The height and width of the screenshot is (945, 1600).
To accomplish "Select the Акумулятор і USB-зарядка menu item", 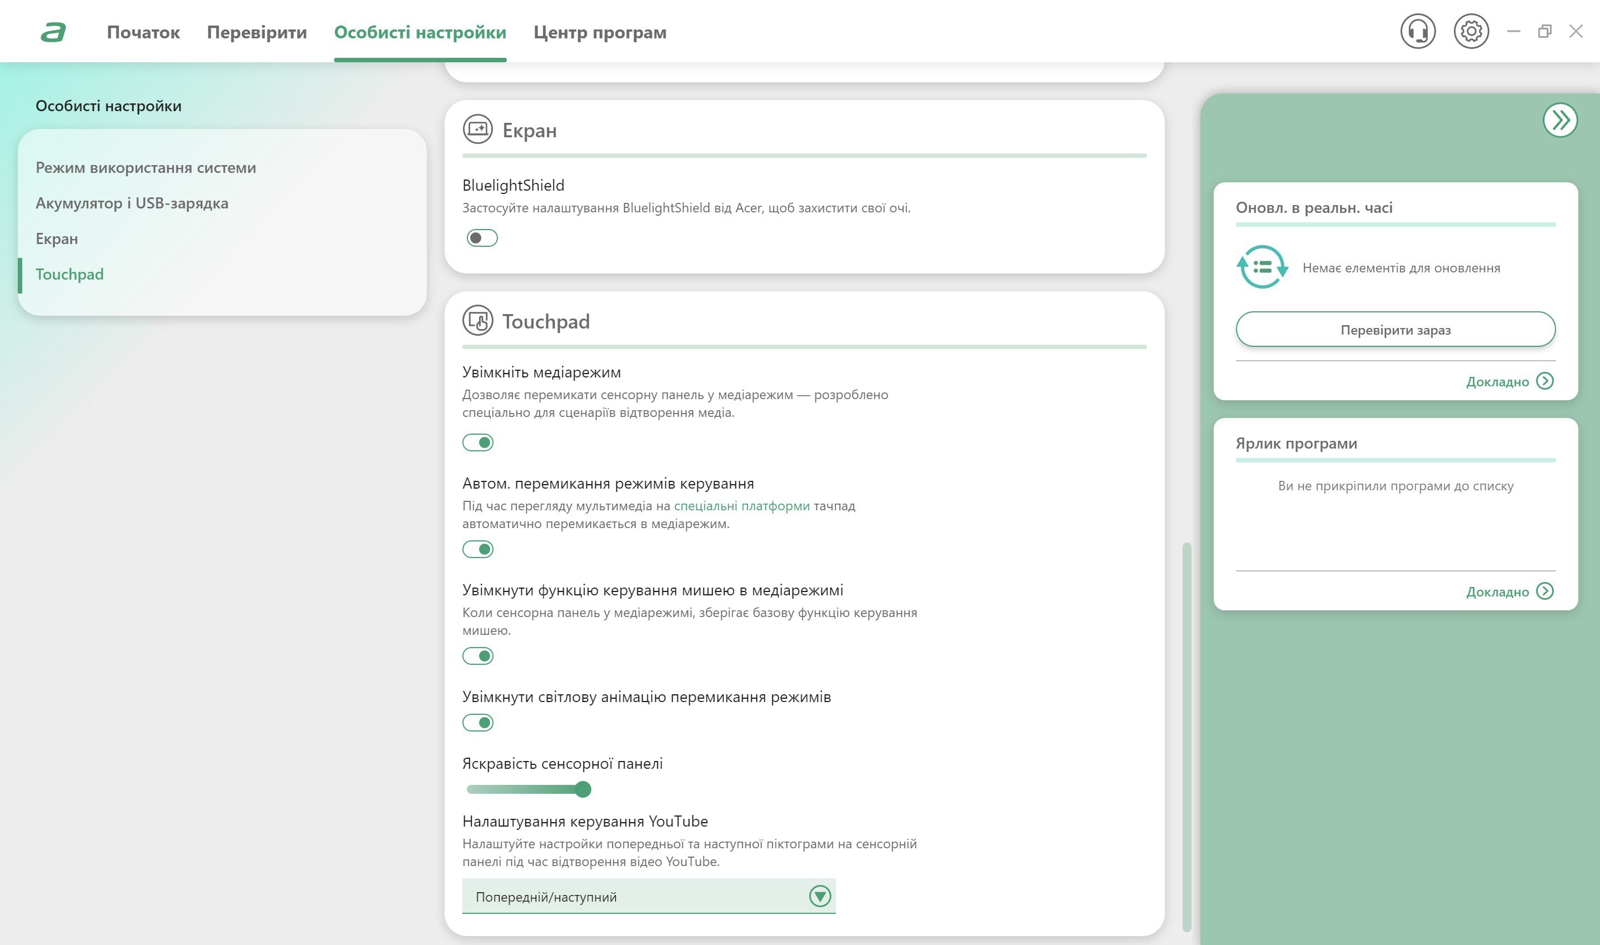I will click(x=131, y=202).
